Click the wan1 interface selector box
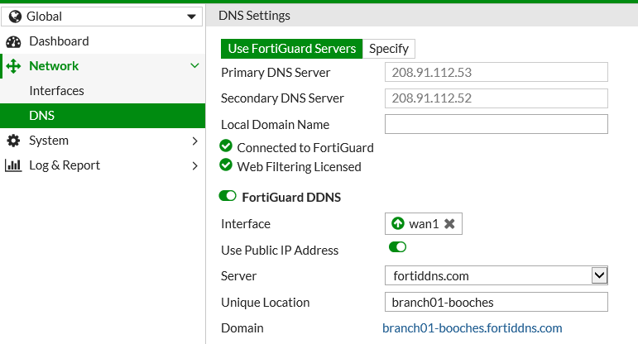The height and width of the screenshot is (344, 638). click(x=424, y=223)
